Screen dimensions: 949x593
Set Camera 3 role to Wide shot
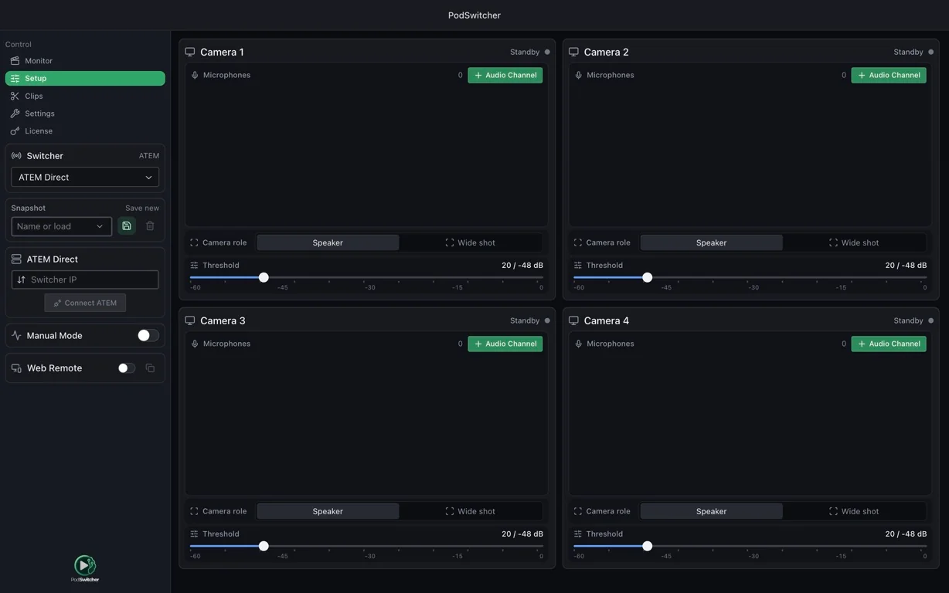(x=471, y=511)
